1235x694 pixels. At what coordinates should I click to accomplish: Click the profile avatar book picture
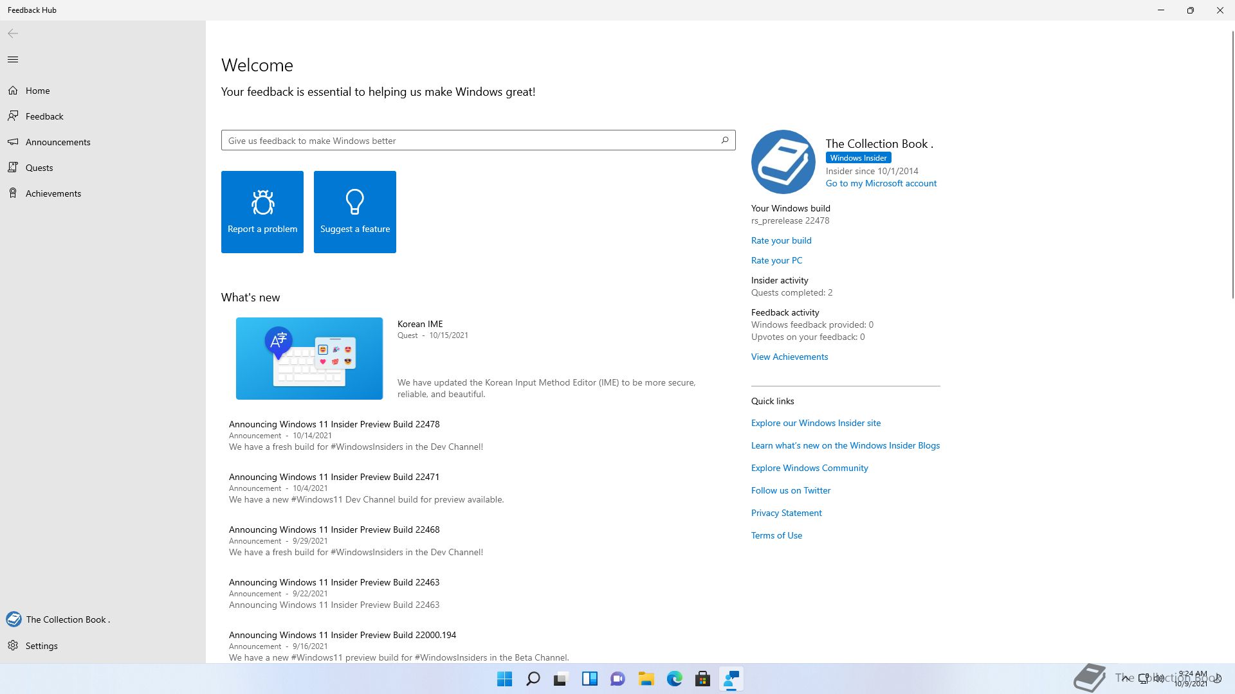click(783, 162)
